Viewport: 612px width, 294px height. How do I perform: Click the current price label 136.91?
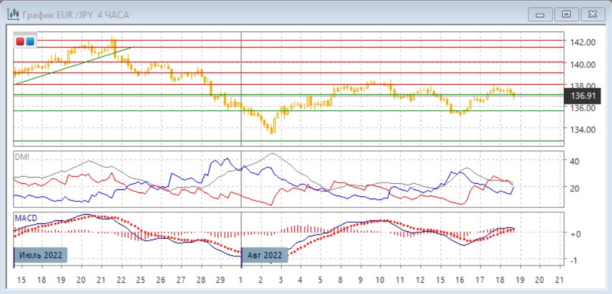pyautogui.click(x=583, y=96)
